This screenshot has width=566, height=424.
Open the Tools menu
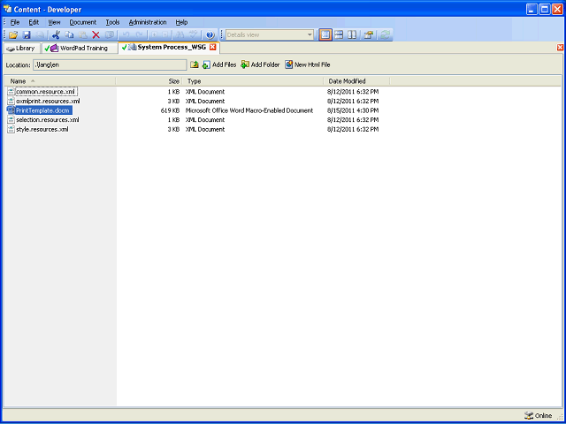click(112, 22)
